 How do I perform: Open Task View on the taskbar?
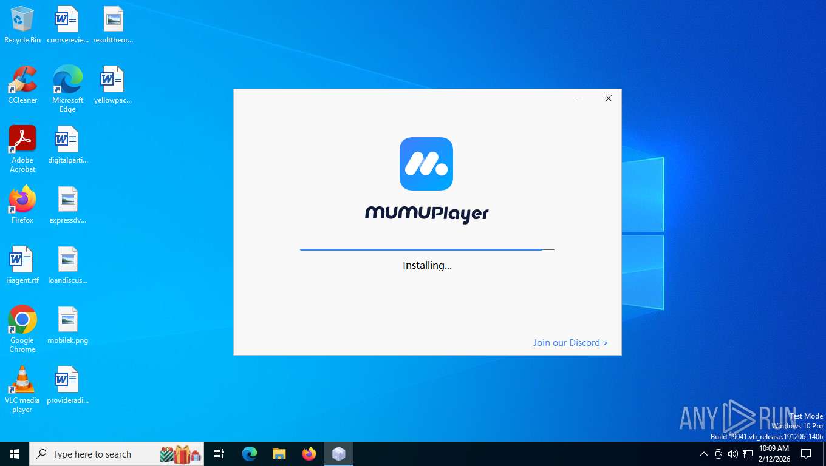[x=219, y=454]
